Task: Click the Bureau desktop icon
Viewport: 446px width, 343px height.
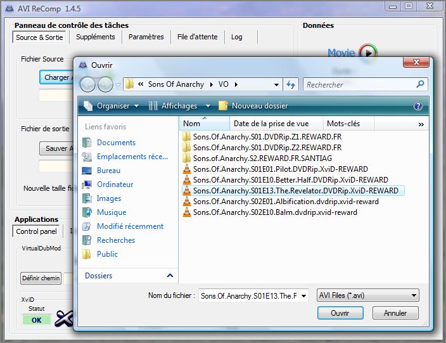Action: 86,171
